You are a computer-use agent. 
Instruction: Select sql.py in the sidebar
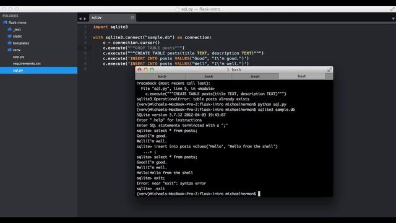(x=38, y=70)
